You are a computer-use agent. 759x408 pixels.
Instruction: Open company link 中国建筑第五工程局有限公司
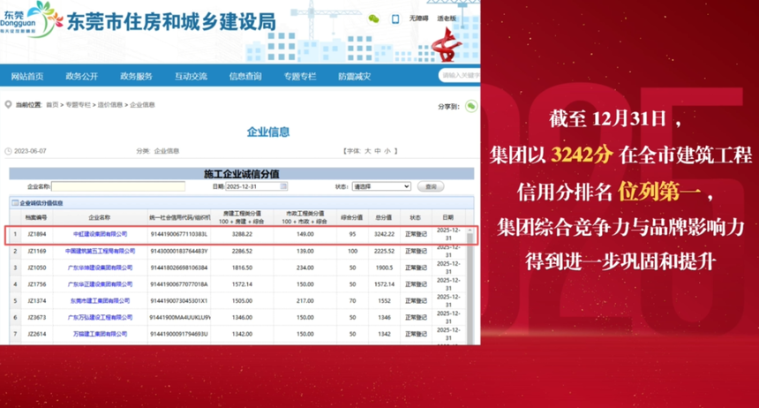[101, 251]
